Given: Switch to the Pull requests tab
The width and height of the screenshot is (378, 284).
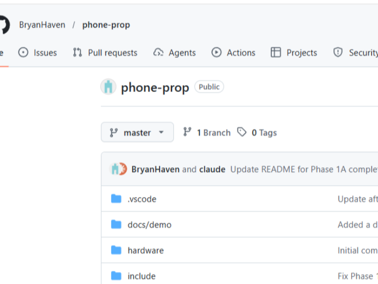Looking at the screenshot, I should point(105,53).
